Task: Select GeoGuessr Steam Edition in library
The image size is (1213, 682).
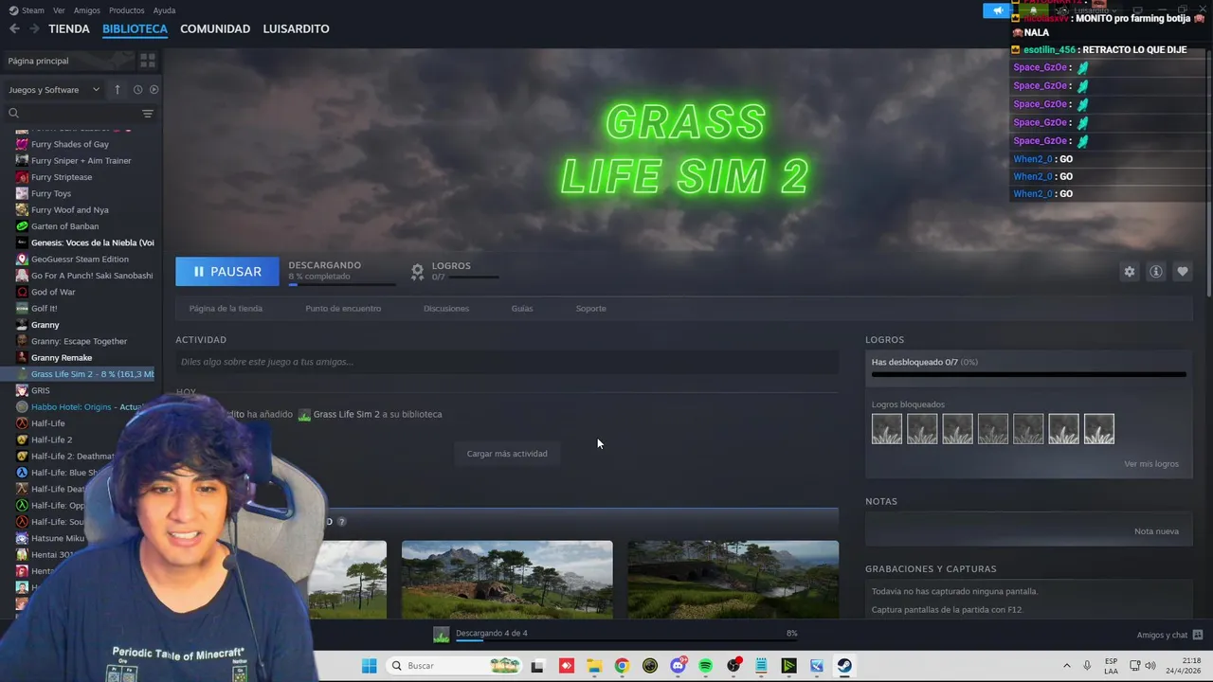Action: [x=81, y=260]
